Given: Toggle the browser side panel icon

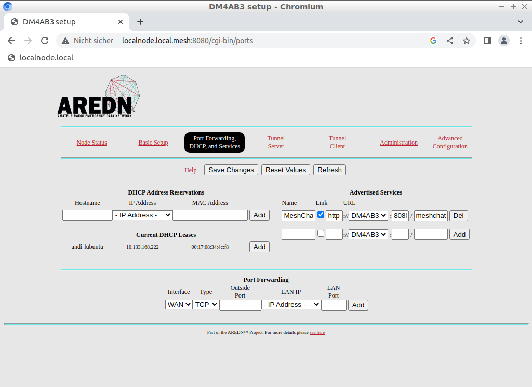Looking at the screenshot, I should pyautogui.click(x=487, y=41).
